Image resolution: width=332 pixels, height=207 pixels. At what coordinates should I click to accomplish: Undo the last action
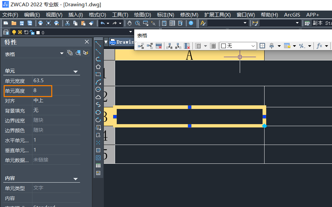tap(103, 23)
